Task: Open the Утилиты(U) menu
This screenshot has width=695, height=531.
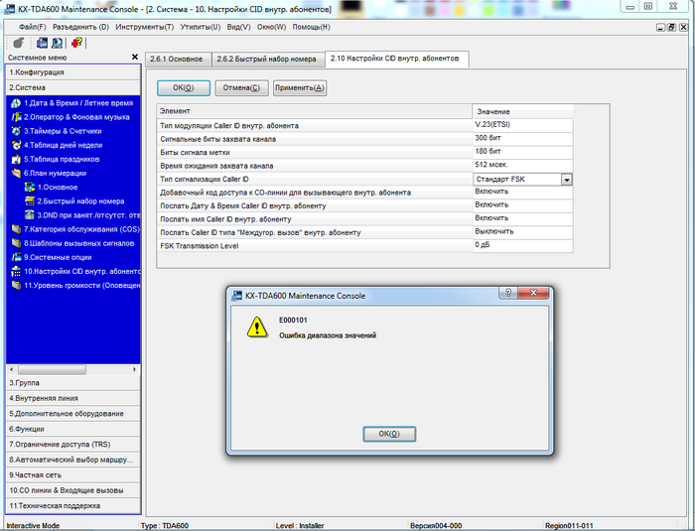Action: (201, 27)
